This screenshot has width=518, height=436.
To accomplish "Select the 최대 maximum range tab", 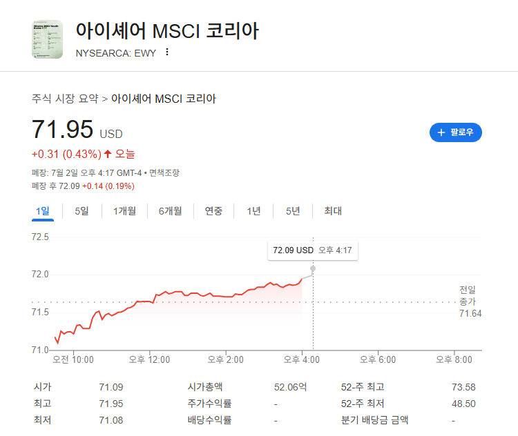I will pos(333,211).
